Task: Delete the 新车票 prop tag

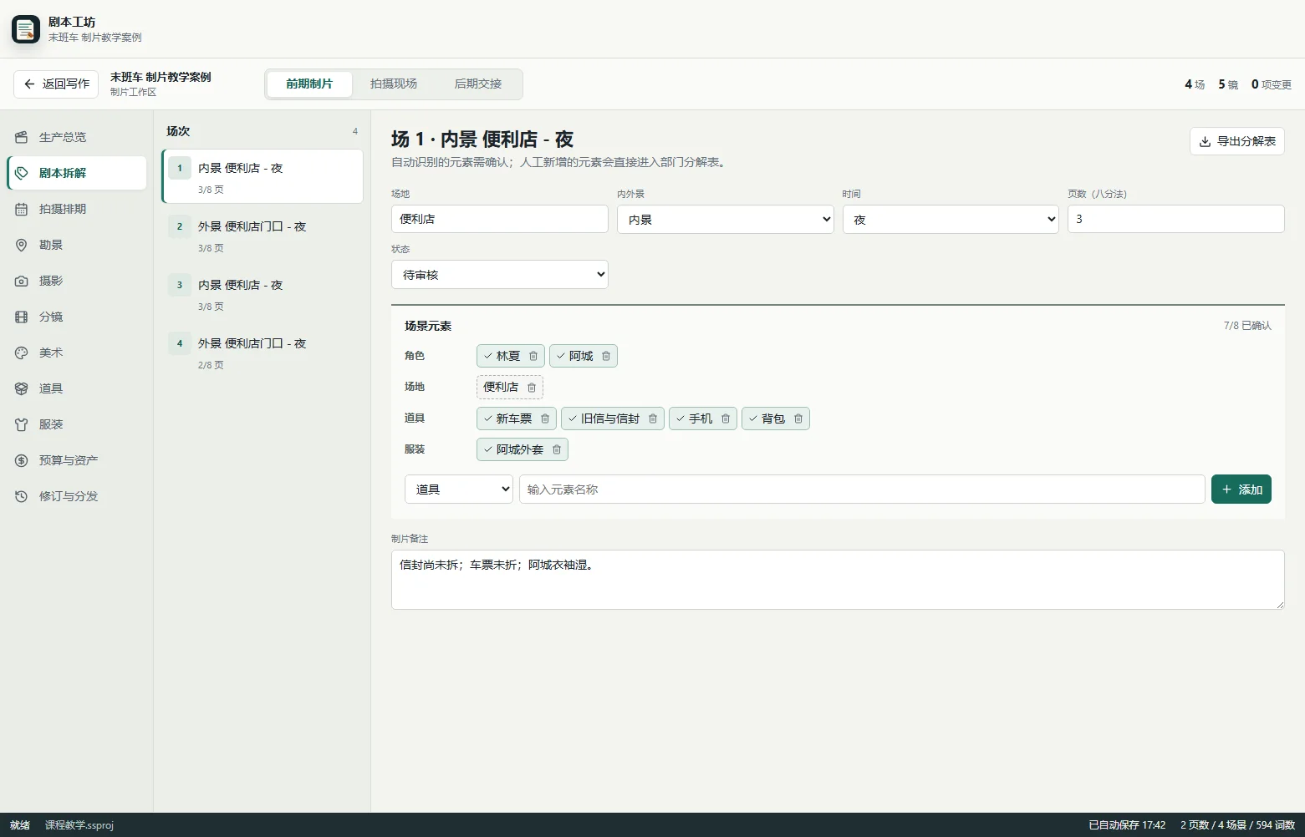Action: 545,418
